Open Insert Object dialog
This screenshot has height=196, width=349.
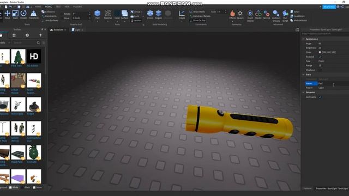(x=250, y=16)
